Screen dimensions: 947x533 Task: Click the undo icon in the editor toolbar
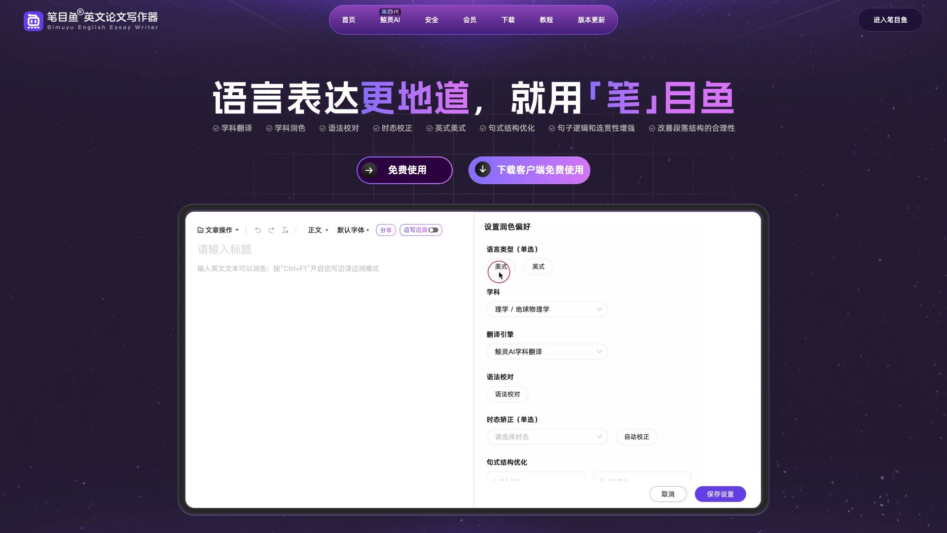(258, 230)
